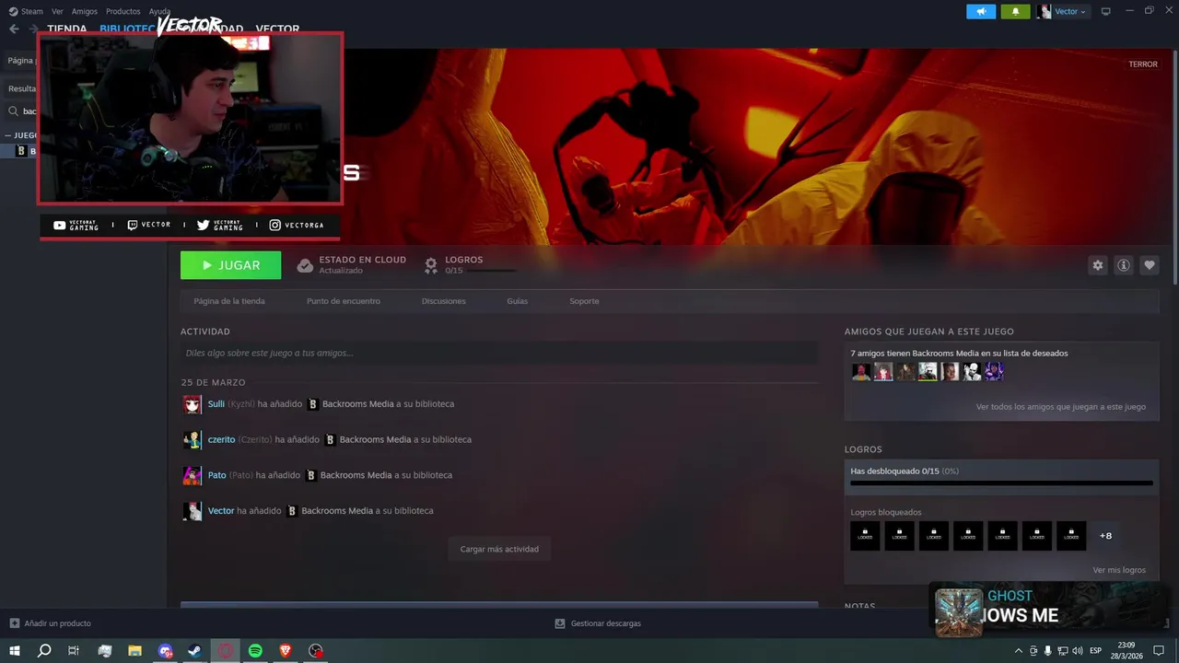Open Ver mis logros link
This screenshot has height=663, width=1179.
point(1119,570)
